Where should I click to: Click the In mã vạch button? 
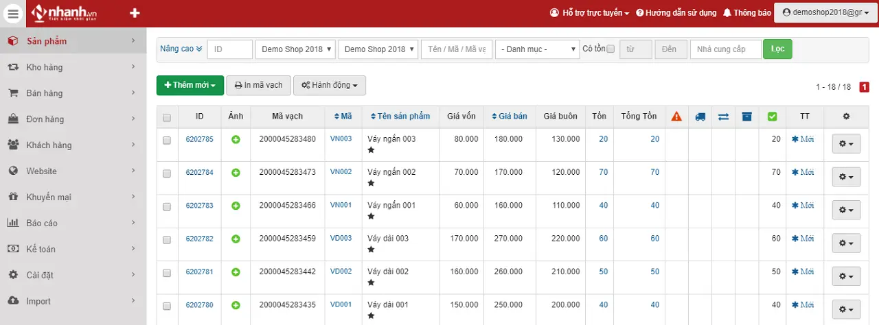pos(258,86)
